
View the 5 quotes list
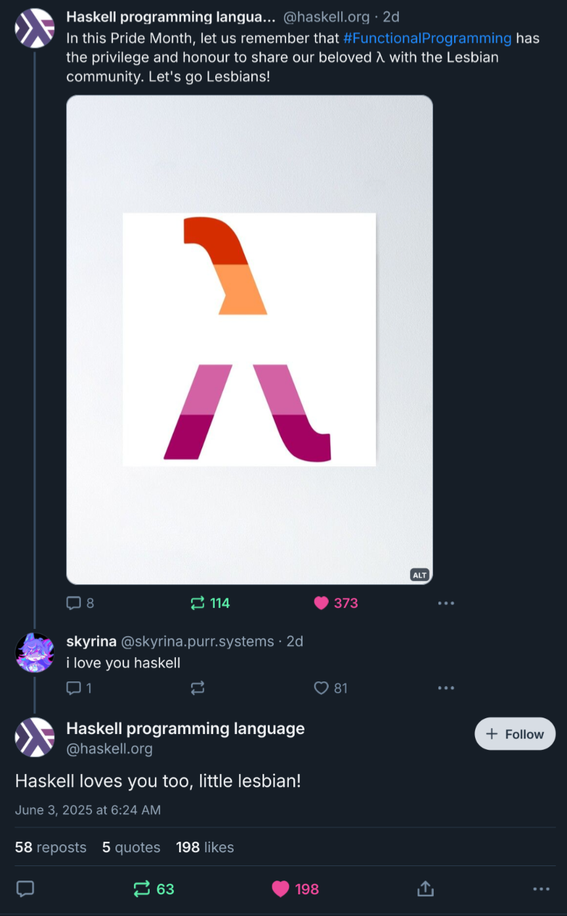click(x=131, y=848)
